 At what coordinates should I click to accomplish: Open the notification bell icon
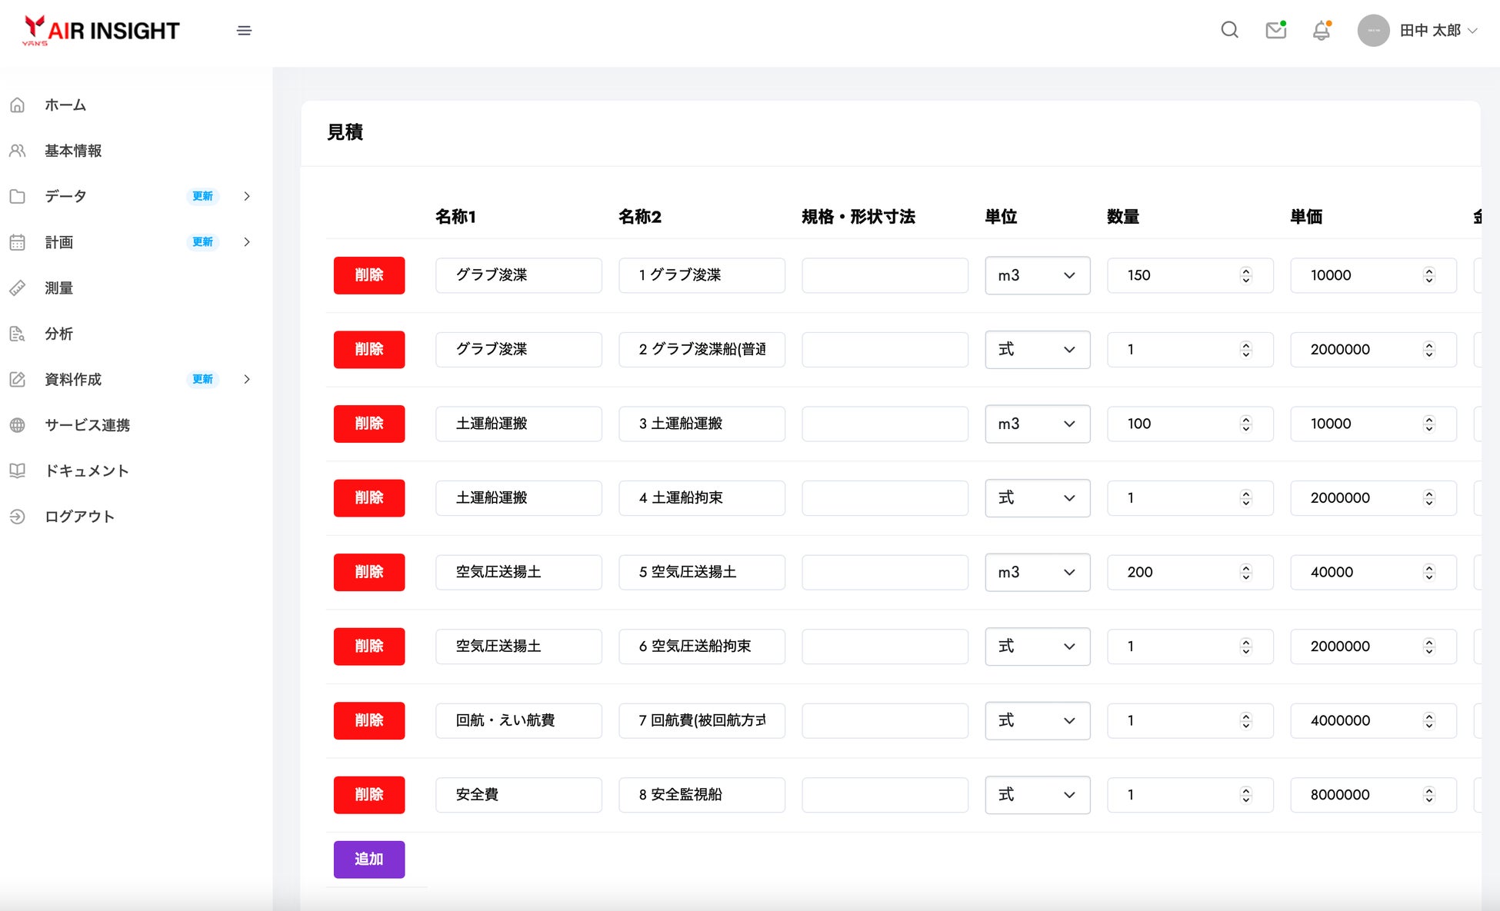[x=1322, y=30]
